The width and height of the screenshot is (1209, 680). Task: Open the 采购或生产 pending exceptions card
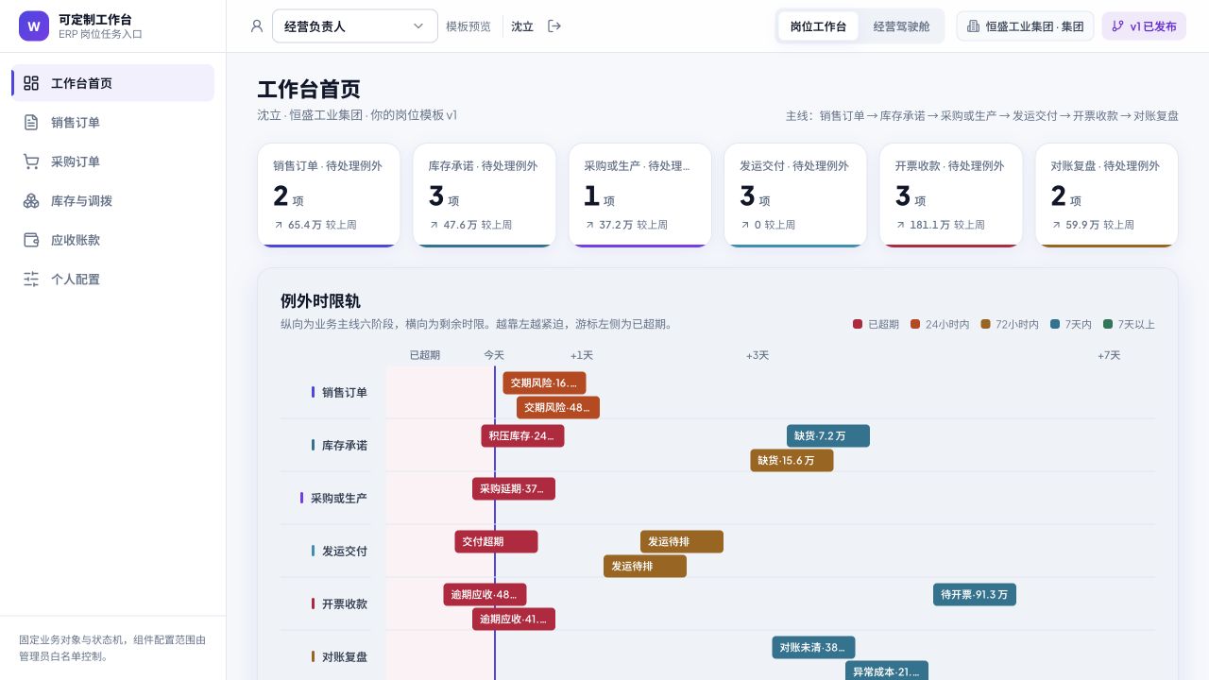coord(640,195)
